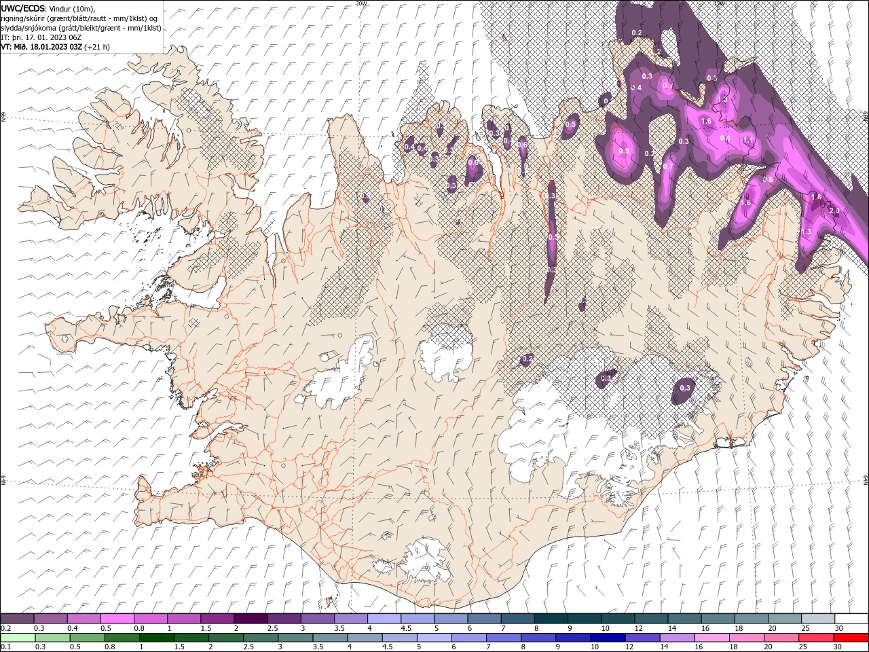The width and height of the screenshot is (869, 652).
Task: Click the 20W longitude label
Action: 361,3
